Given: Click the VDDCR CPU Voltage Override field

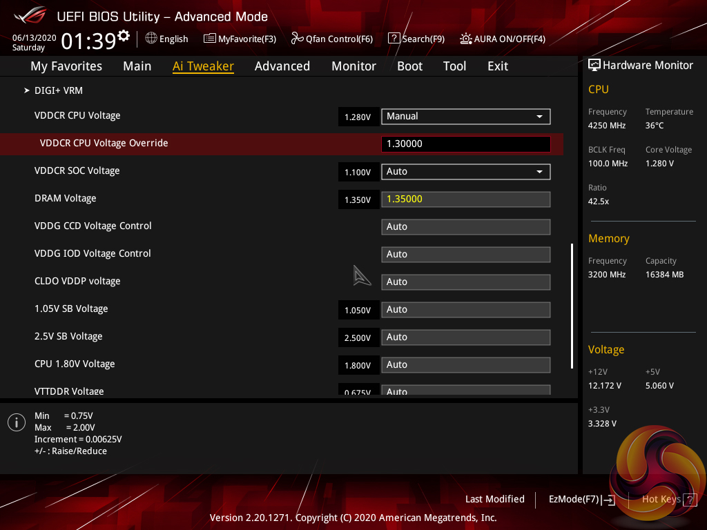Looking at the screenshot, I should point(466,144).
